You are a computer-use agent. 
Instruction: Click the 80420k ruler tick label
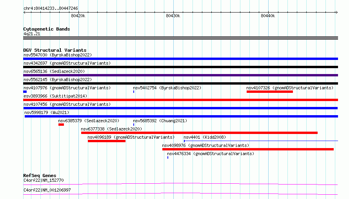click(x=78, y=16)
